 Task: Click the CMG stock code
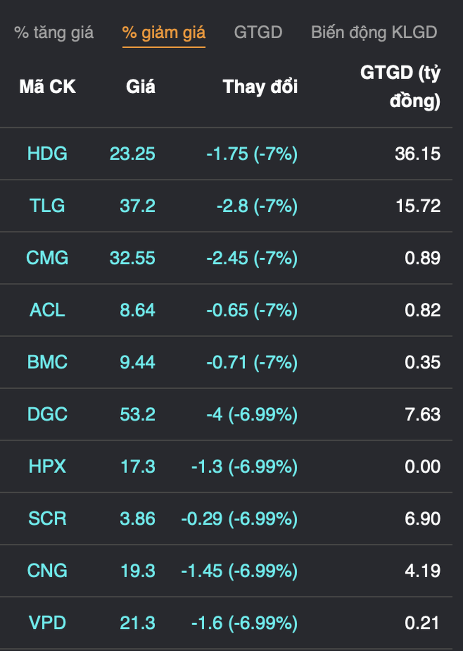click(47, 258)
